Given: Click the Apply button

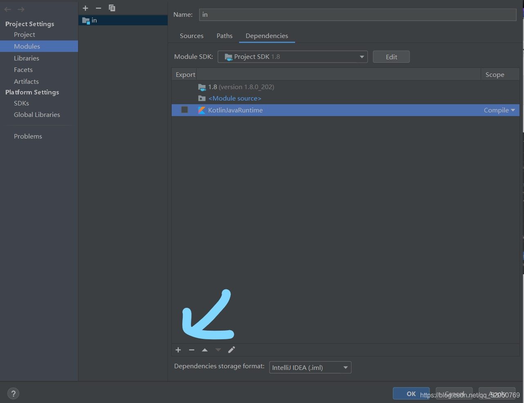Looking at the screenshot, I should tap(497, 394).
